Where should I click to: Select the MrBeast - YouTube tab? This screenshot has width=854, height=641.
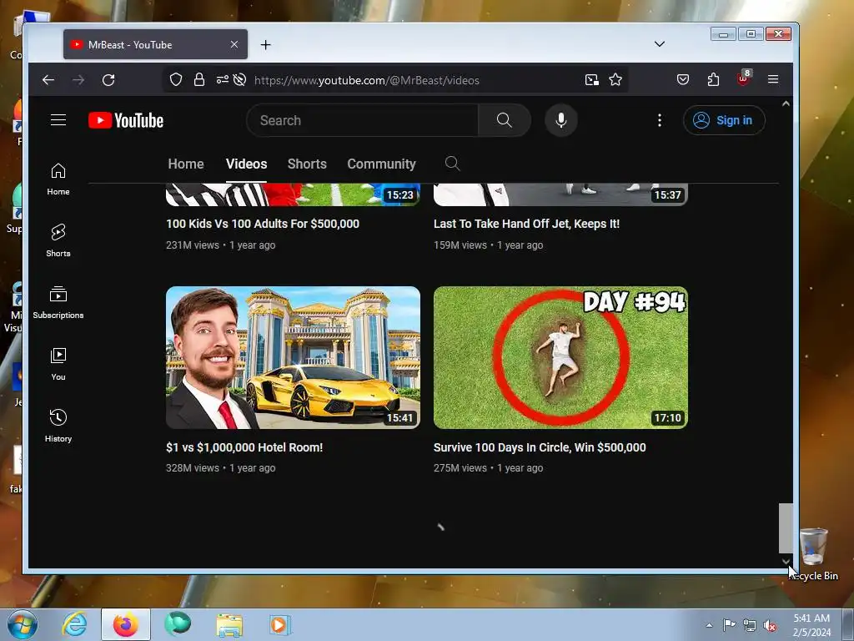155,45
